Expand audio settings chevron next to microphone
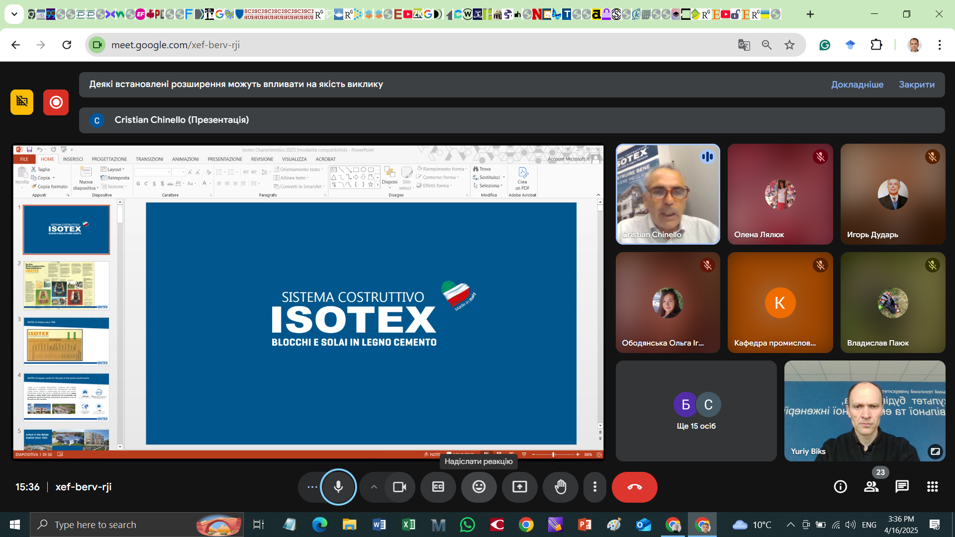 pyautogui.click(x=374, y=487)
